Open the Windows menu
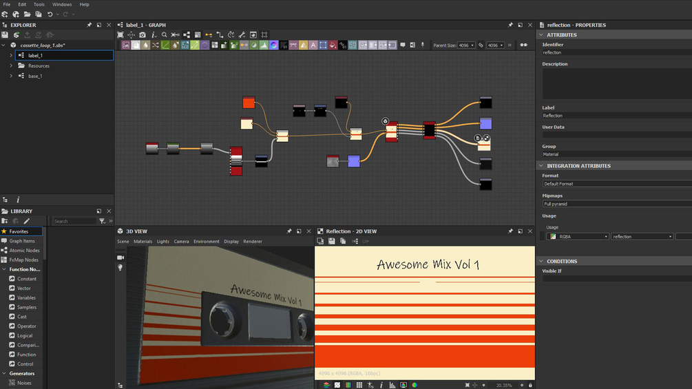 click(x=62, y=4)
